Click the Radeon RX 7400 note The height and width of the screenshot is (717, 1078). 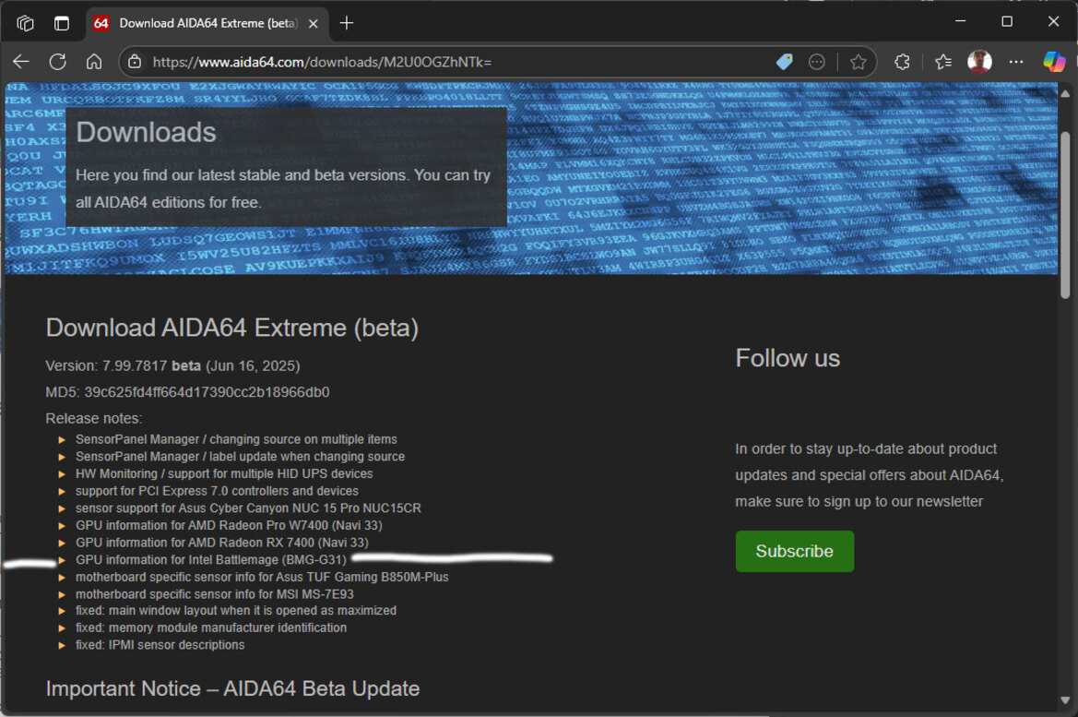coord(222,543)
